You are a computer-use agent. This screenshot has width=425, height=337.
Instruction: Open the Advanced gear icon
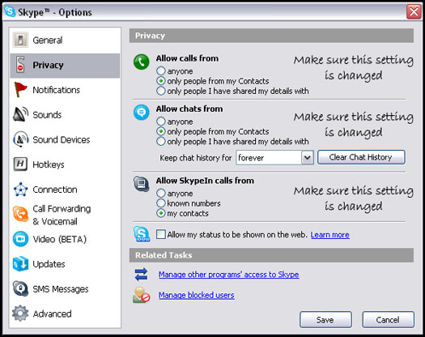[x=20, y=314]
